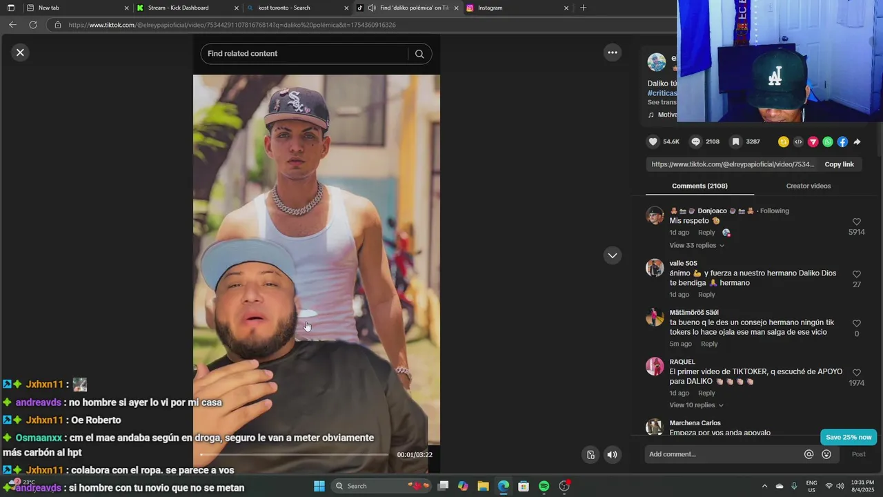Open a new browser tab with plus
Viewport: 883px width, 497px height.
point(583,8)
